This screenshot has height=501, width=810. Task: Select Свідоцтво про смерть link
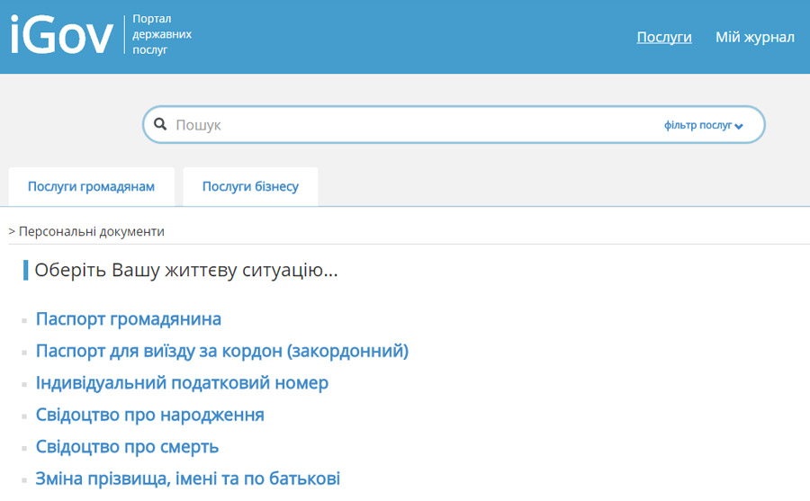[127, 447]
